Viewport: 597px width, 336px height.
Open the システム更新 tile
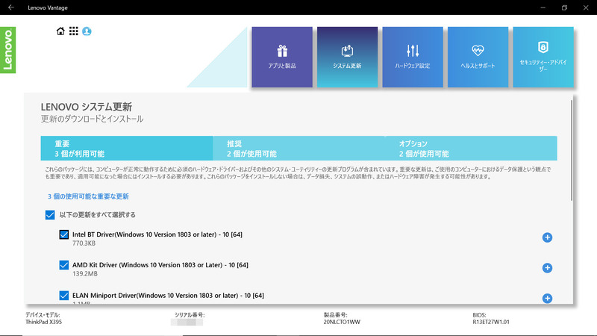coord(347,57)
